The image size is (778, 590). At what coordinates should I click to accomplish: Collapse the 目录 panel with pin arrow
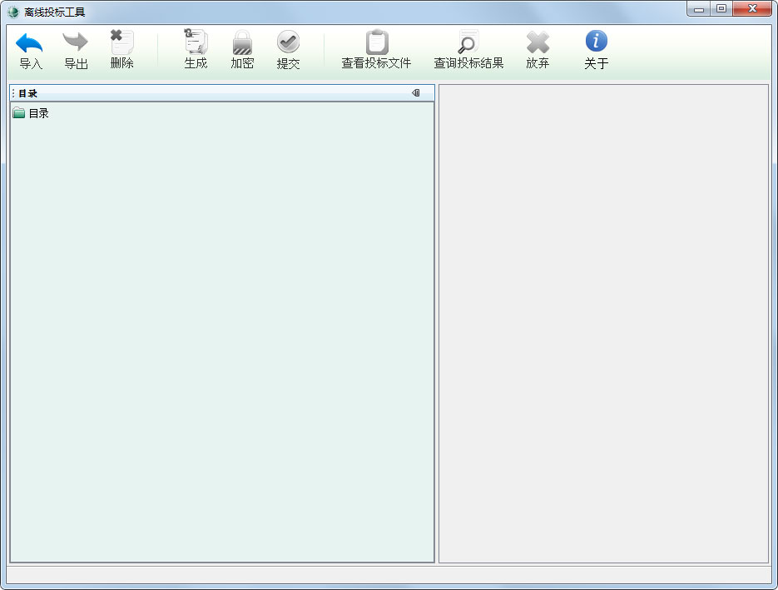tap(416, 93)
